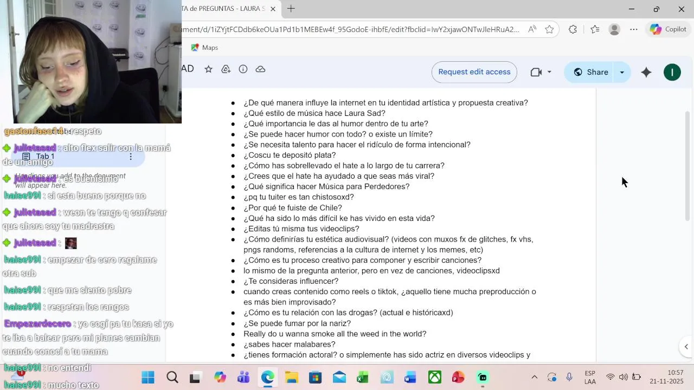Click the line '¿sabes hacer malabares?'

coord(290,344)
